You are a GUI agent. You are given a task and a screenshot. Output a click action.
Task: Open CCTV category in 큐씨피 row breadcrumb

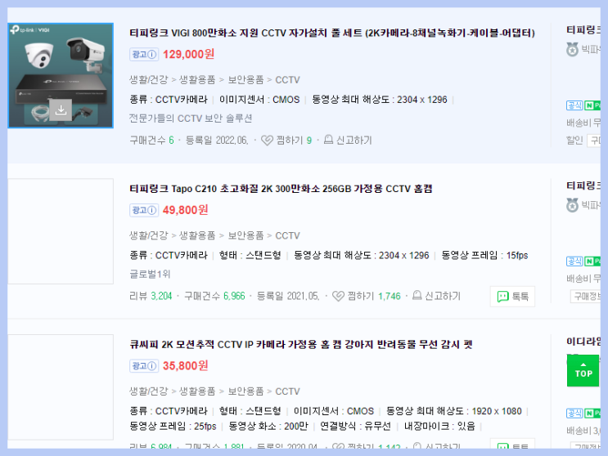pos(287,391)
